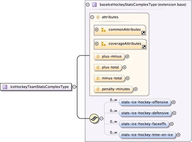Image resolution: width=192 pixels, height=142 pixels.
Task: Expand the stats-ice-hockey-faceoffs element
Action: click(x=172, y=124)
